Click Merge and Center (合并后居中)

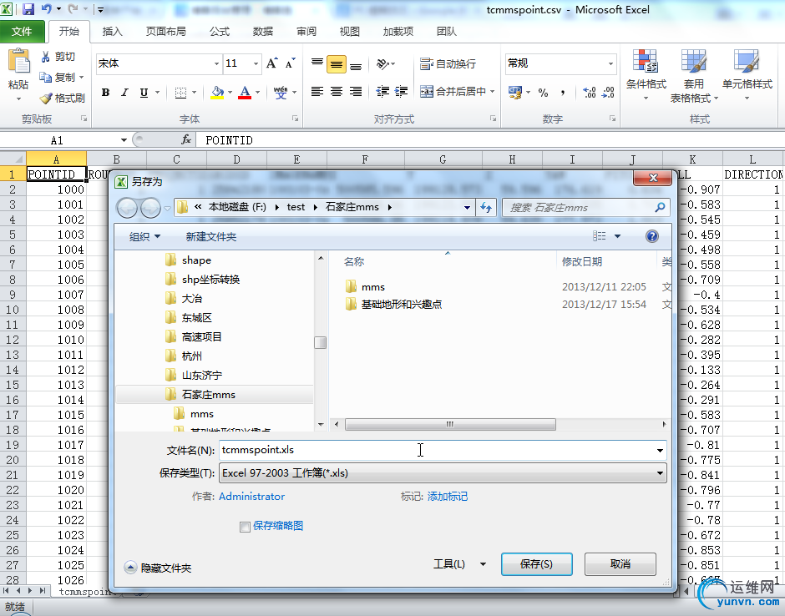coord(452,92)
